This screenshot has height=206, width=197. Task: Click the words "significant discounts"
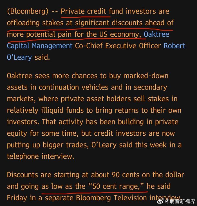coord(109,23)
